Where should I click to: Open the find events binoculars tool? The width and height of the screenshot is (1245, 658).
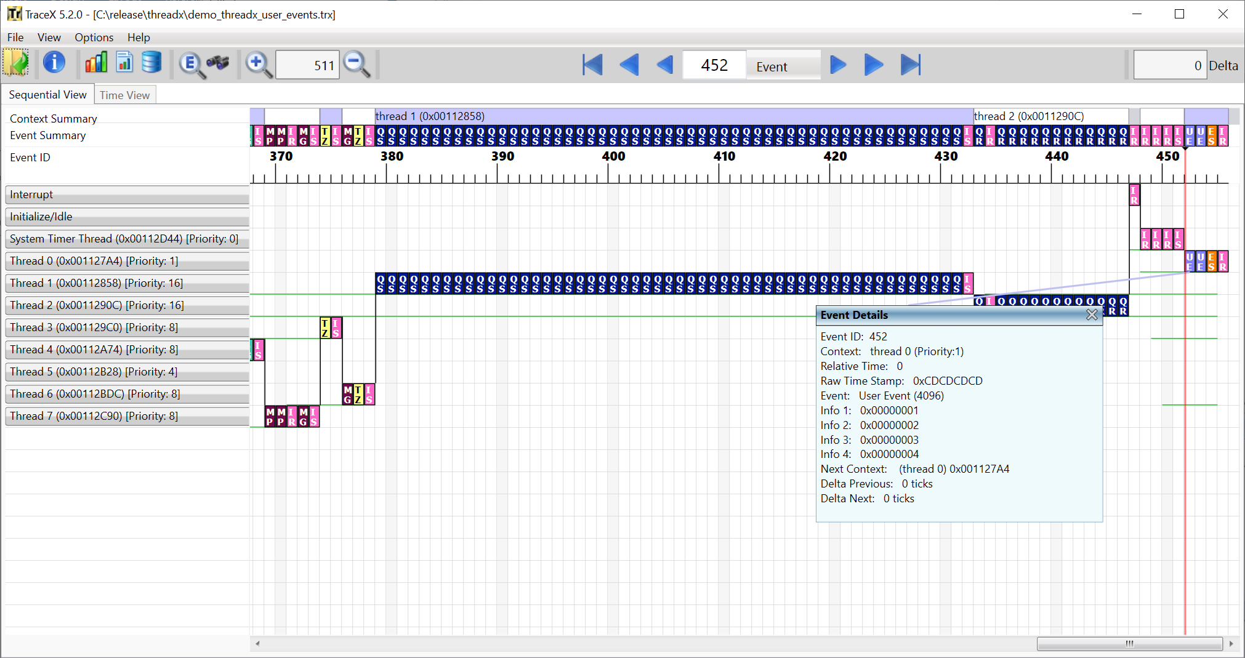pos(219,63)
